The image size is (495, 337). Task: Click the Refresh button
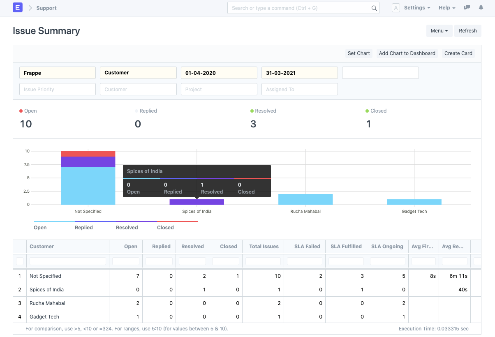[x=467, y=31]
